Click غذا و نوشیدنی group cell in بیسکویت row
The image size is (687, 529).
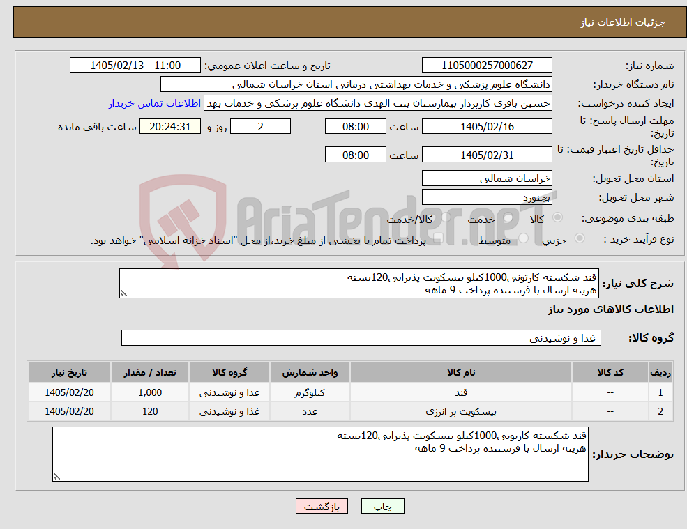[x=229, y=411]
